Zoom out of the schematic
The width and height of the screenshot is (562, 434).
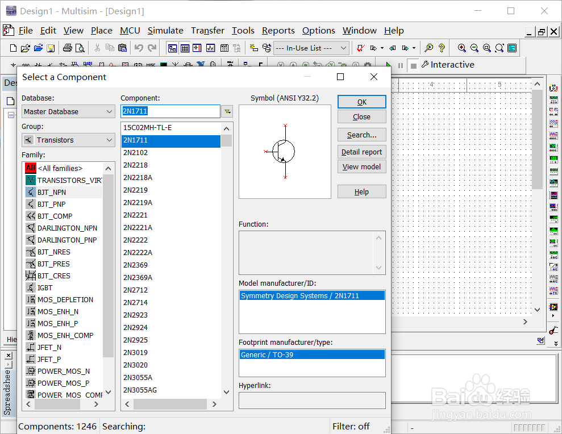click(474, 48)
